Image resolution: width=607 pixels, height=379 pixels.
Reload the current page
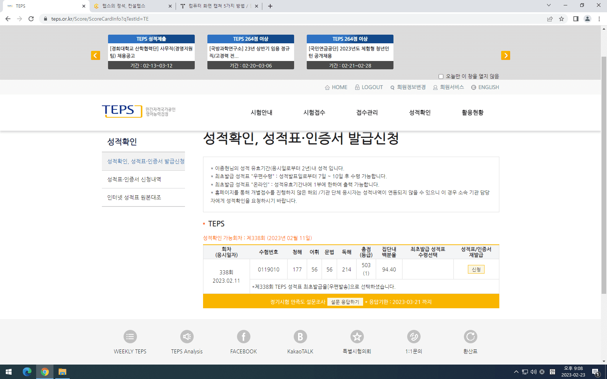point(31,19)
